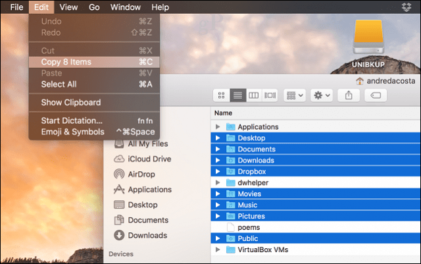Viewport: 421px width, 264px height.
Task: Click the Movies folder name
Action: tap(249, 194)
